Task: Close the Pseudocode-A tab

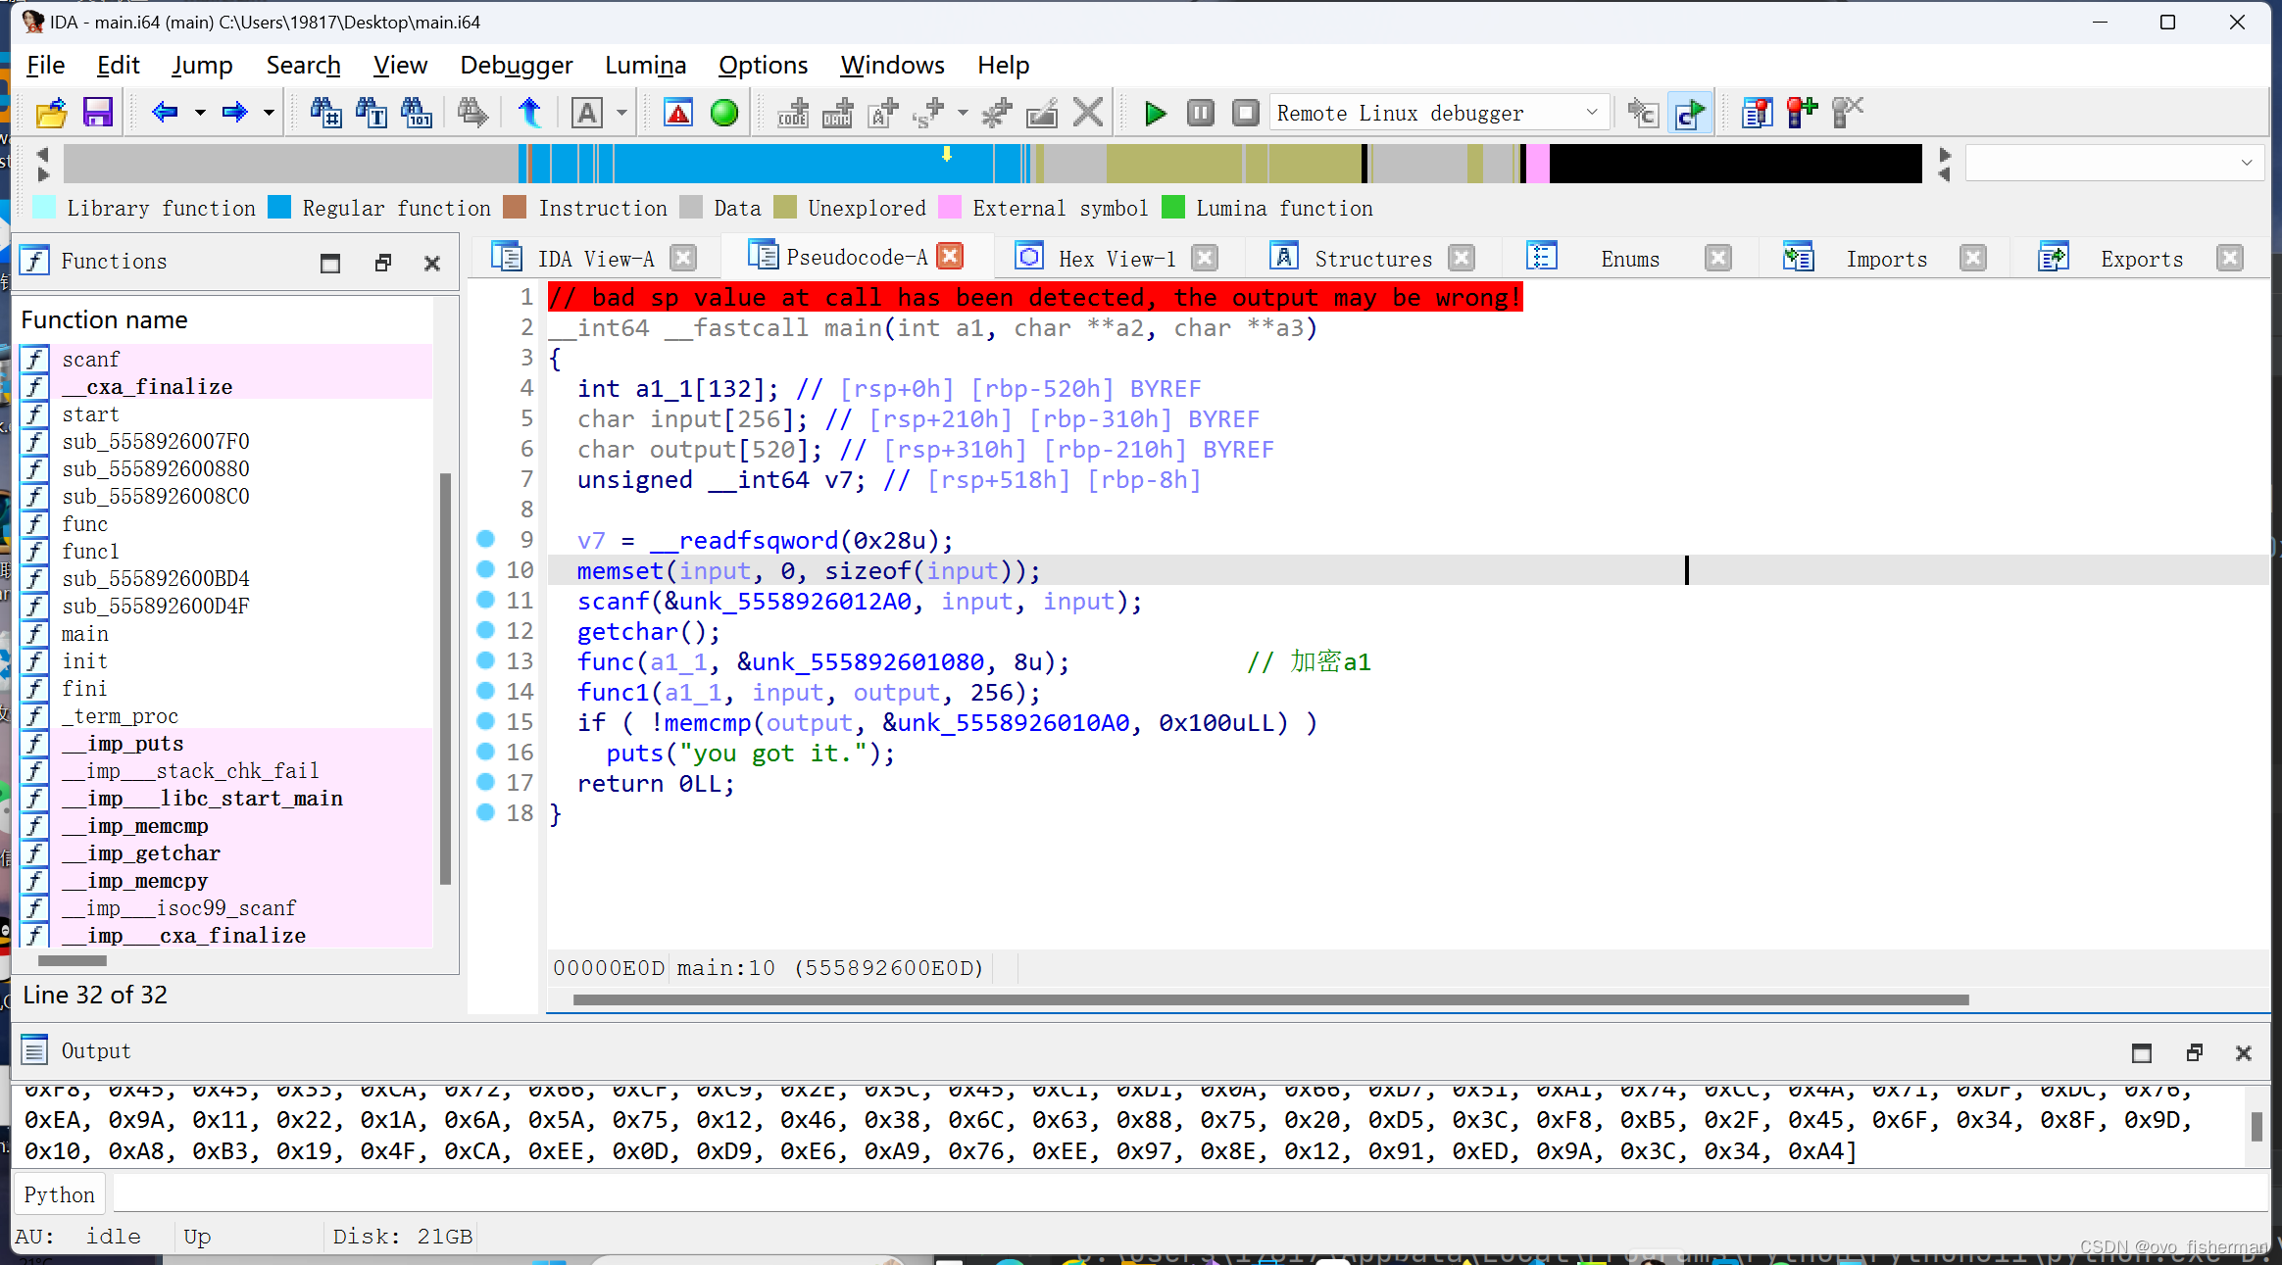Action: (949, 257)
